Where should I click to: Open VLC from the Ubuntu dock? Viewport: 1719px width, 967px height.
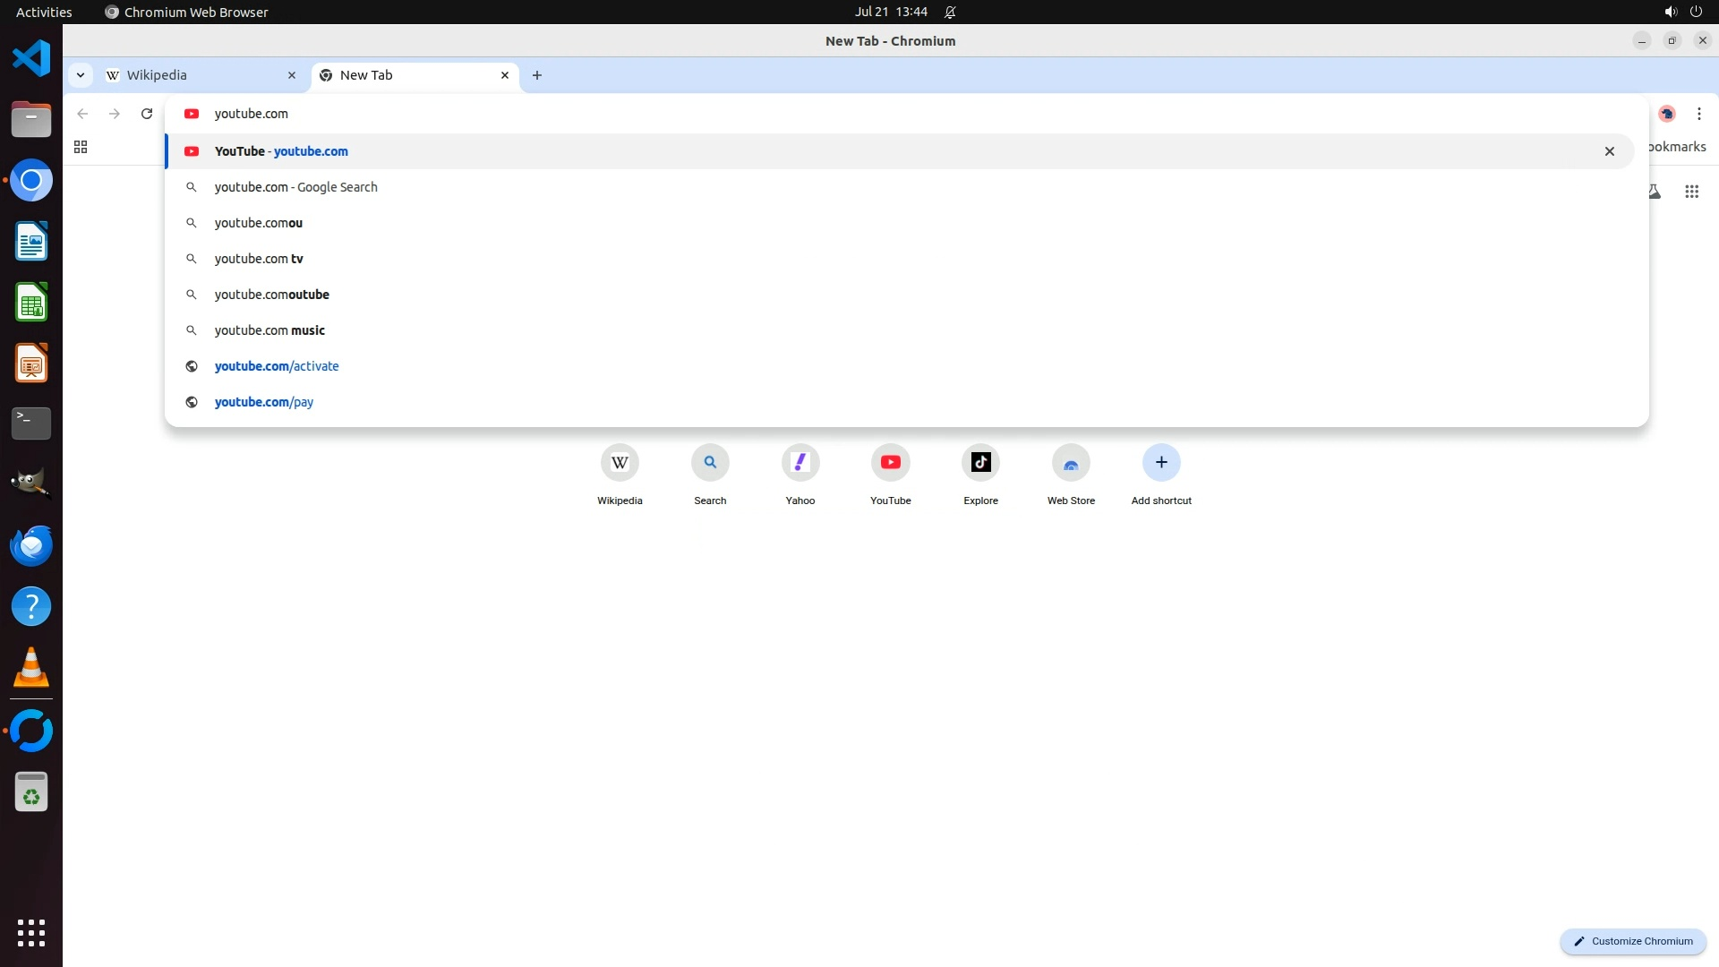pyautogui.click(x=31, y=668)
